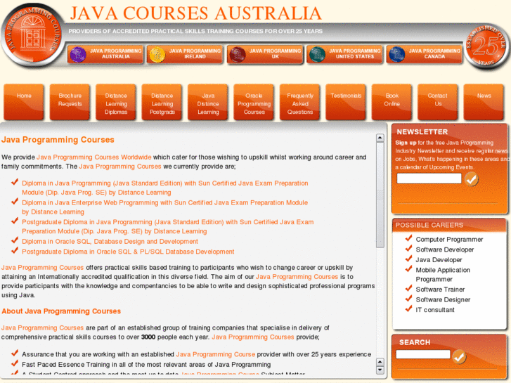Click 'Sign up' bold text in newsletter
The image size is (511, 383).
click(x=406, y=143)
